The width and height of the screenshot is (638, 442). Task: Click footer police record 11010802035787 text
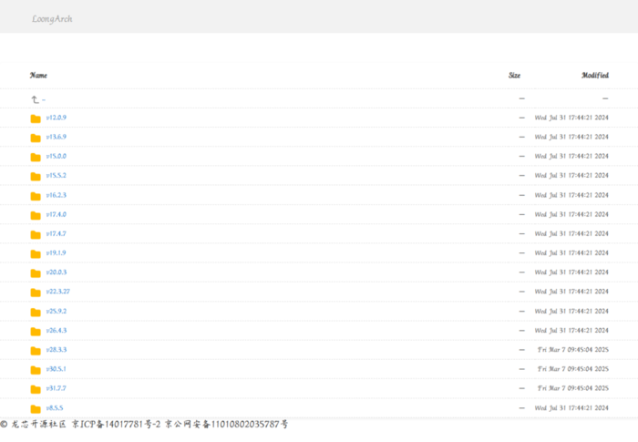[226, 424]
